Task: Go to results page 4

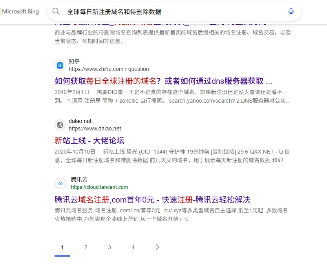Action: 133,247
